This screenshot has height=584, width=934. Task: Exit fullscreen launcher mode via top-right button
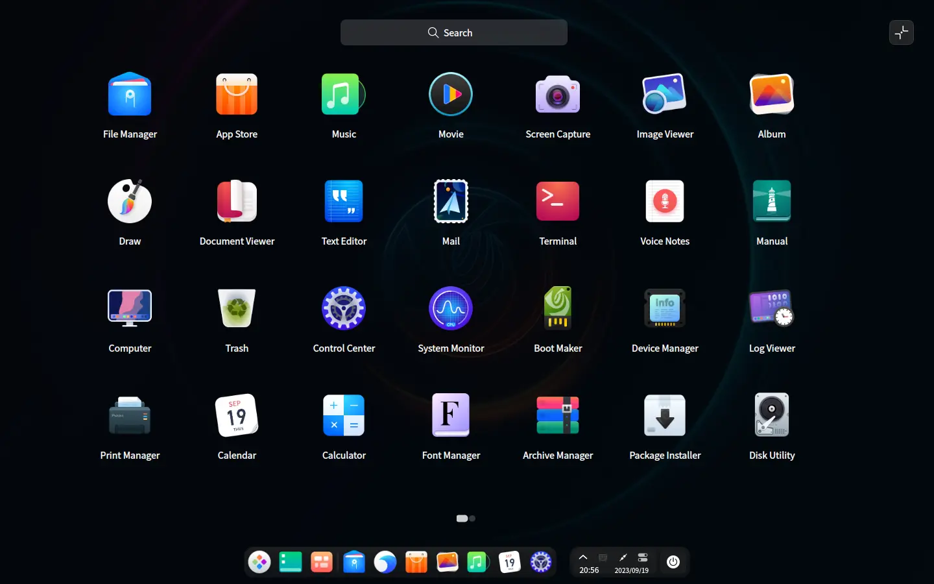tap(901, 32)
